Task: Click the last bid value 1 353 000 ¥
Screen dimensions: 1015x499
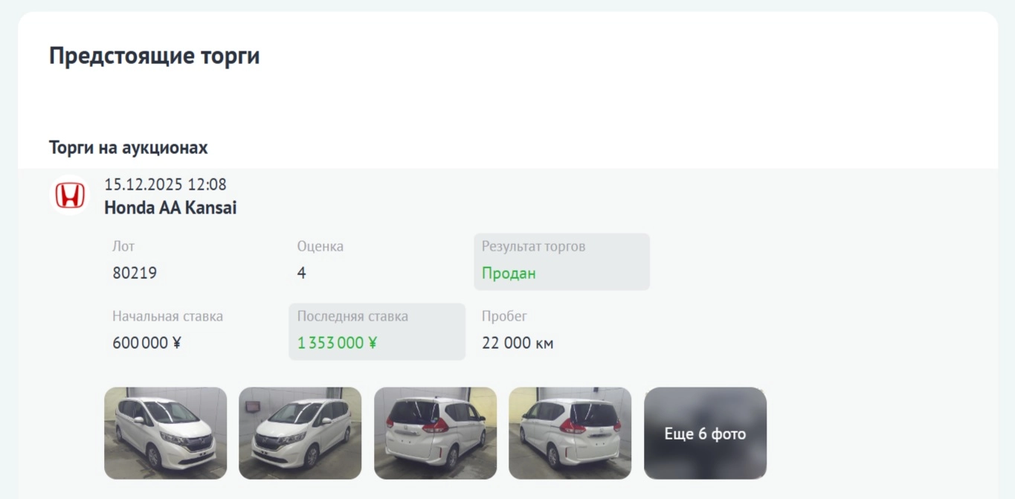Action: tap(337, 343)
